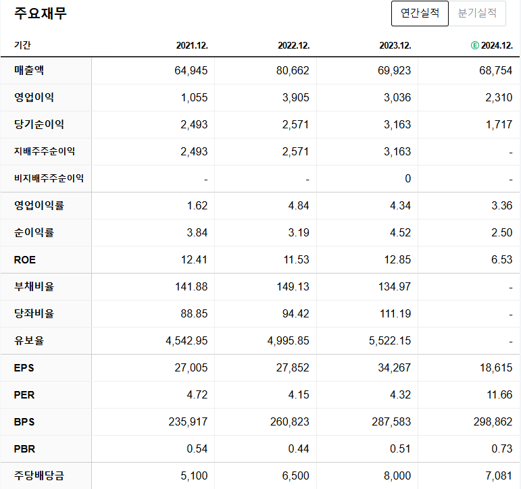The image size is (521, 489).
Task: Select 유보율 value 4,542.95
Action: (x=187, y=341)
